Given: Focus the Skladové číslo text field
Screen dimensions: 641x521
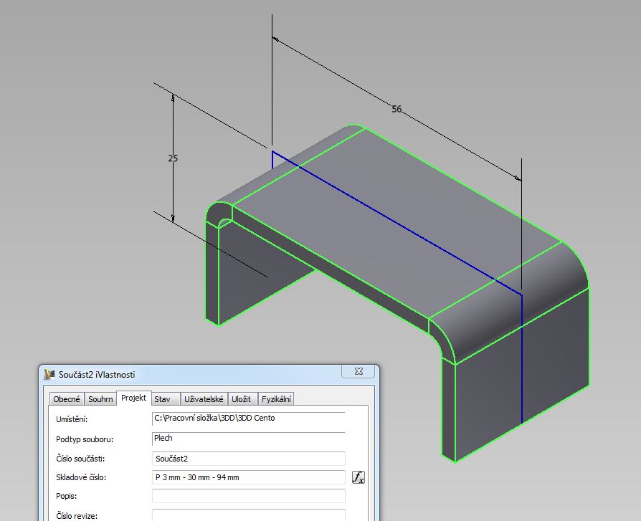Looking at the screenshot, I should click(x=248, y=477).
